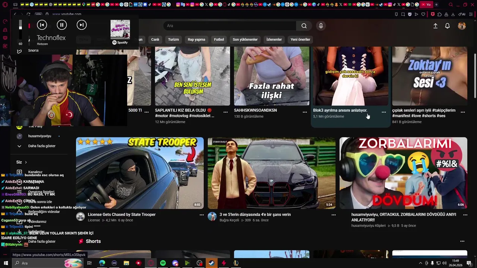Open 3 ve 5'lerin dünyasında 4'e title
This screenshot has height=268, width=477.
tap(255, 215)
